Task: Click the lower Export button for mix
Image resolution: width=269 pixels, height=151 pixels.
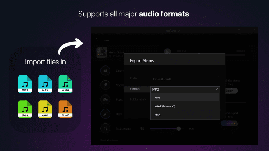Action: [230, 123]
